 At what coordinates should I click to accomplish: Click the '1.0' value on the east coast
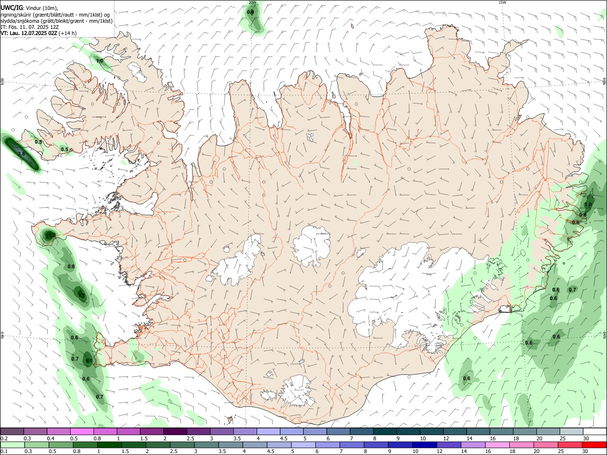tap(588, 204)
